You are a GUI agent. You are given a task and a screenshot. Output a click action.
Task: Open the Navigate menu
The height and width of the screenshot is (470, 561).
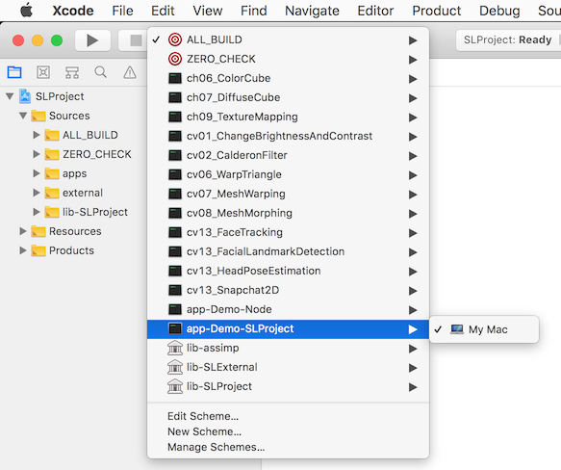(x=312, y=11)
